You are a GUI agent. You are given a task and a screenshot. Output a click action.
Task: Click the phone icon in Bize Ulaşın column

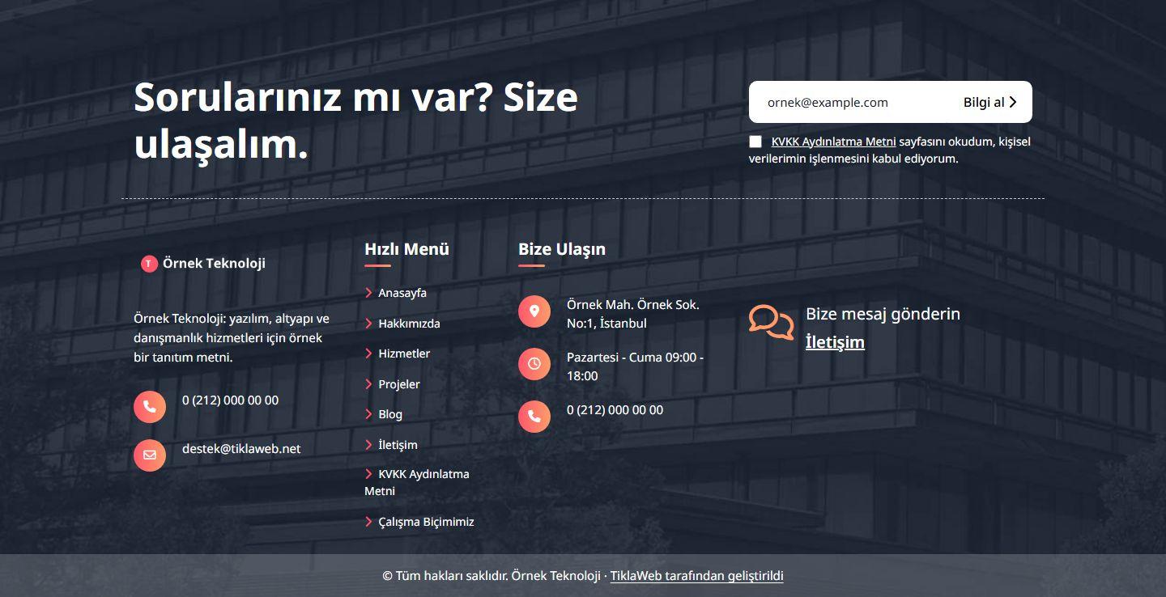tap(534, 417)
